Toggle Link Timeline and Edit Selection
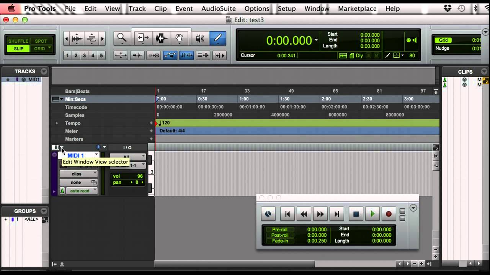 tap(186, 55)
